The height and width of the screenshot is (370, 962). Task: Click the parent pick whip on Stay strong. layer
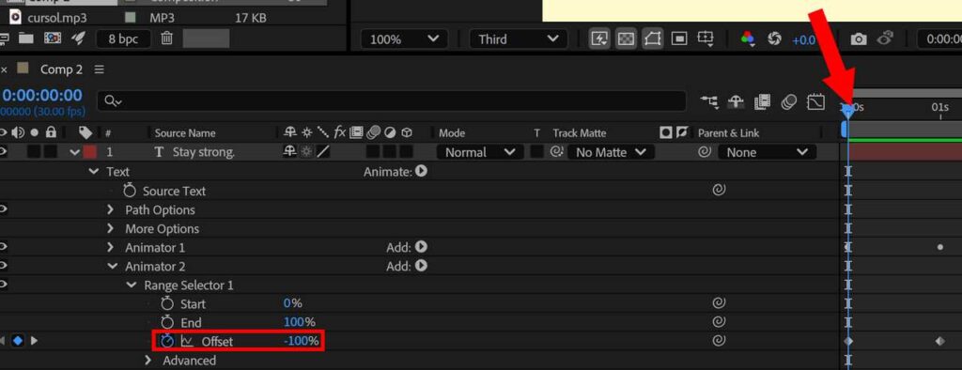(x=705, y=151)
